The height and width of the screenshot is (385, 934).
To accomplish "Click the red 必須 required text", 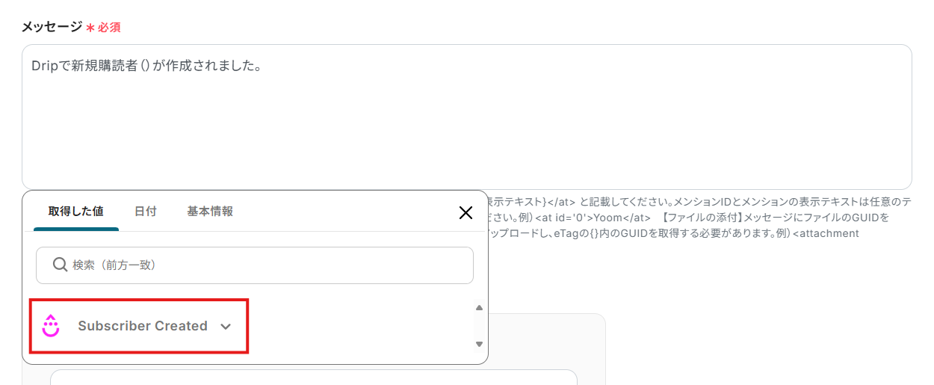I will pyautogui.click(x=109, y=28).
